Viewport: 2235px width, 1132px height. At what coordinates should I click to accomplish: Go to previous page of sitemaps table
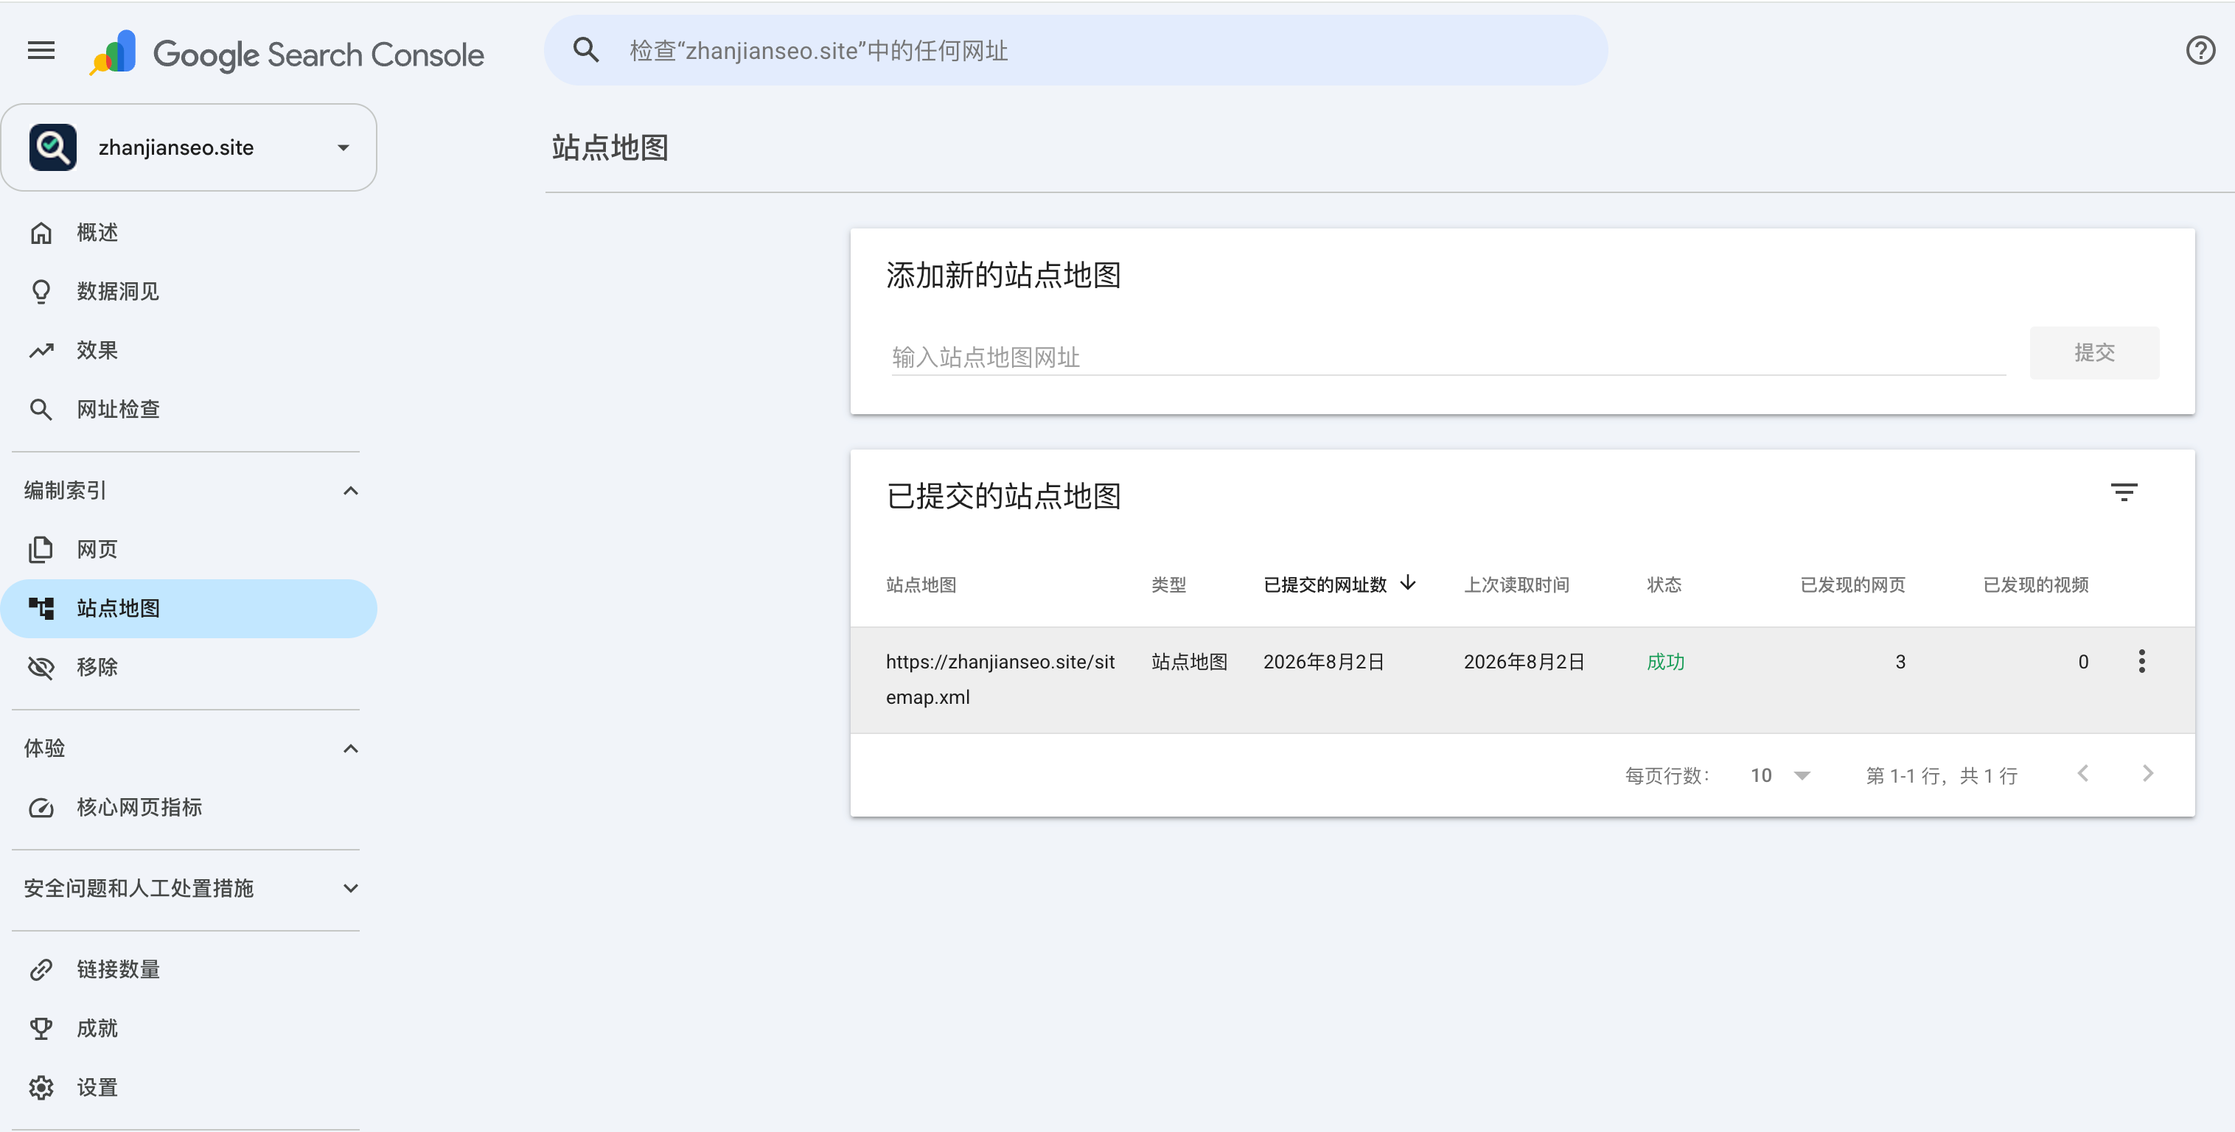[2083, 774]
